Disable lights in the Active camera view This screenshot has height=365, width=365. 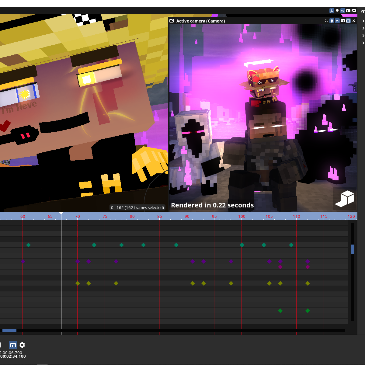pos(332,21)
